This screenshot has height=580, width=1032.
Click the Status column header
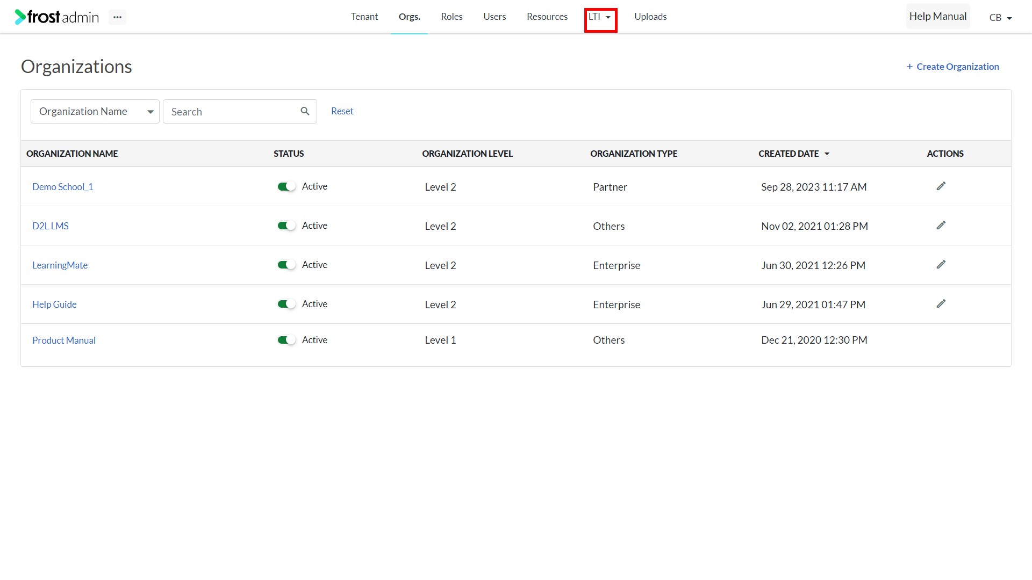click(289, 154)
